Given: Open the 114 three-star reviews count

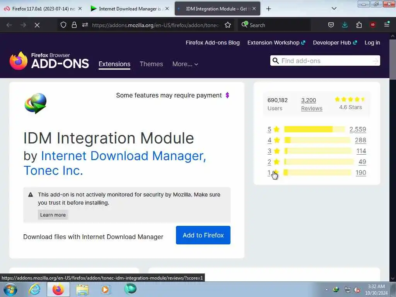Looking at the screenshot, I should coord(361,151).
